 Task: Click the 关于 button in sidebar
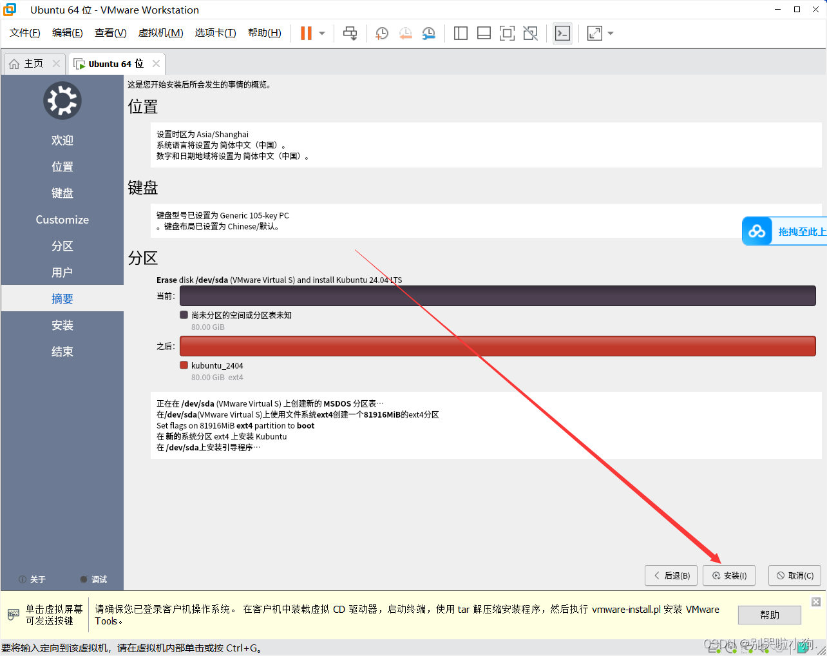[x=32, y=579]
